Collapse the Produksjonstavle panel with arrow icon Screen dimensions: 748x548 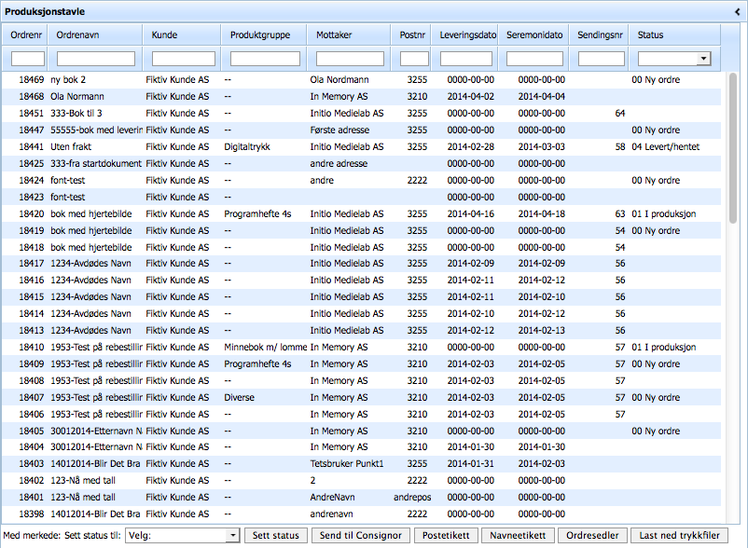point(738,11)
